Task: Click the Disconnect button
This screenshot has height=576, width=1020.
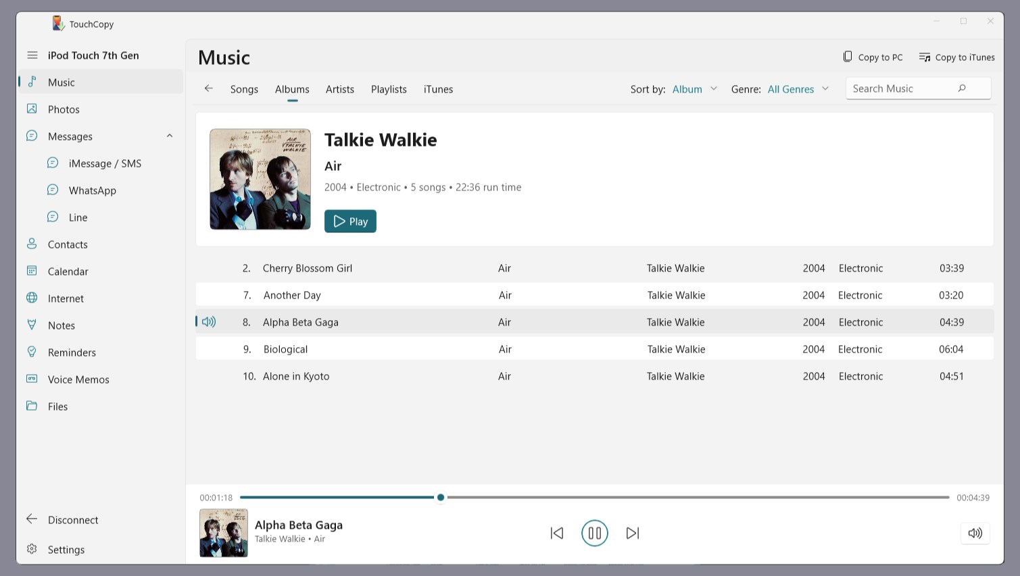Action: click(100, 520)
